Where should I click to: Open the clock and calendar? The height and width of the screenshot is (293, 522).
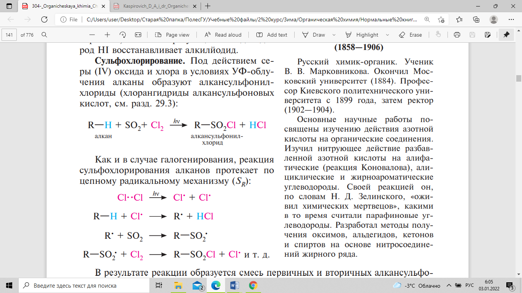(488, 285)
